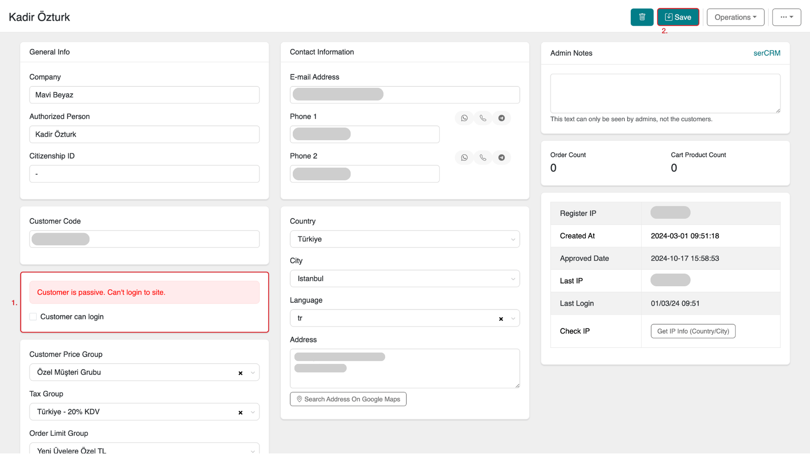810x456 pixels.
Task: Click the trash delete icon button
Action: click(x=642, y=17)
